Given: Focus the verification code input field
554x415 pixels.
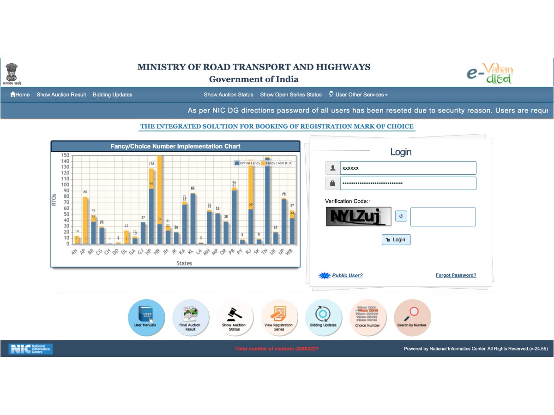Looking at the screenshot, I should 443,217.
